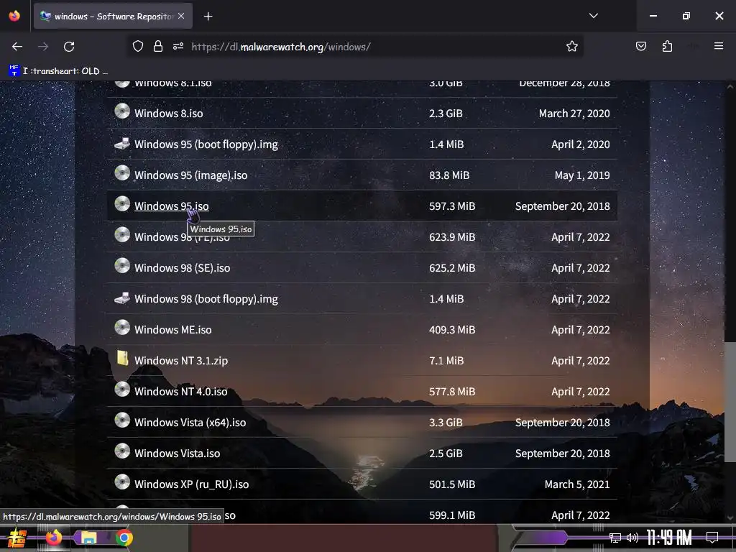
Task: View site security padlock info
Action: (158, 47)
